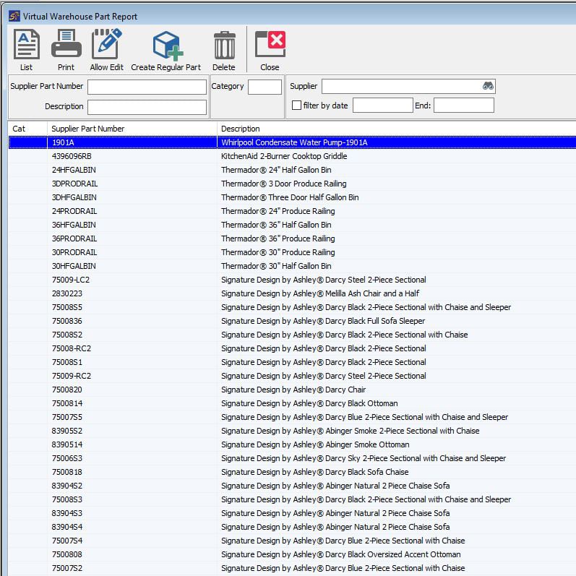Enable the filter by date checkbox
The image size is (576, 576).
point(296,106)
